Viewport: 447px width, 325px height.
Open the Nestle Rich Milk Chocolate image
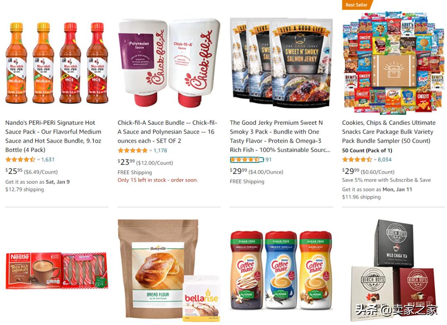(57, 270)
